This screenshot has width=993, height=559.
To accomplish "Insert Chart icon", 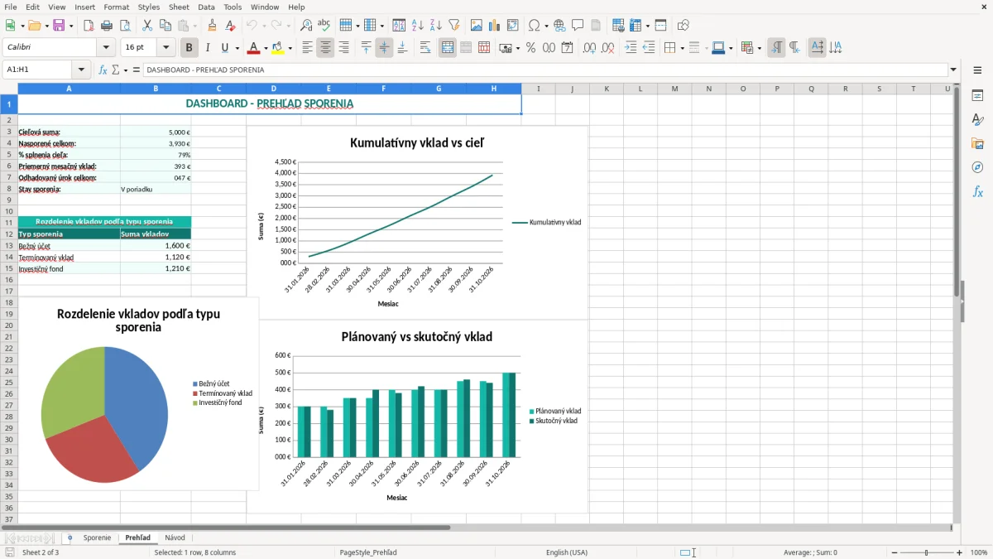I will pyautogui.click(x=495, y=26).
